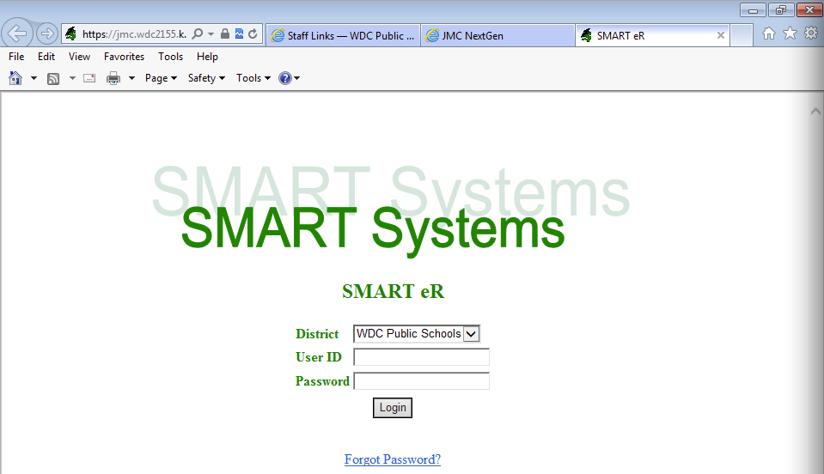Screen dimensions: 824x474
Task: Click the security lock icon
Action: point(225,34)
